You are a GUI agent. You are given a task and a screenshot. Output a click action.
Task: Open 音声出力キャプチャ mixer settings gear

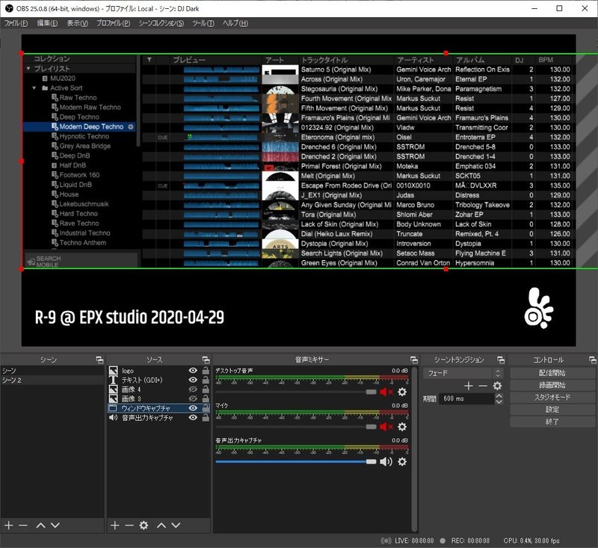click(402, 461)
